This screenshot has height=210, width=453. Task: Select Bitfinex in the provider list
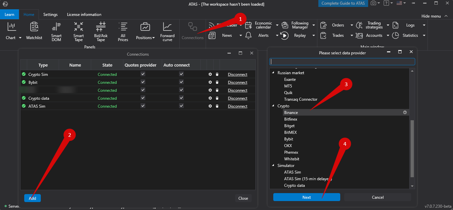[291, 119]
